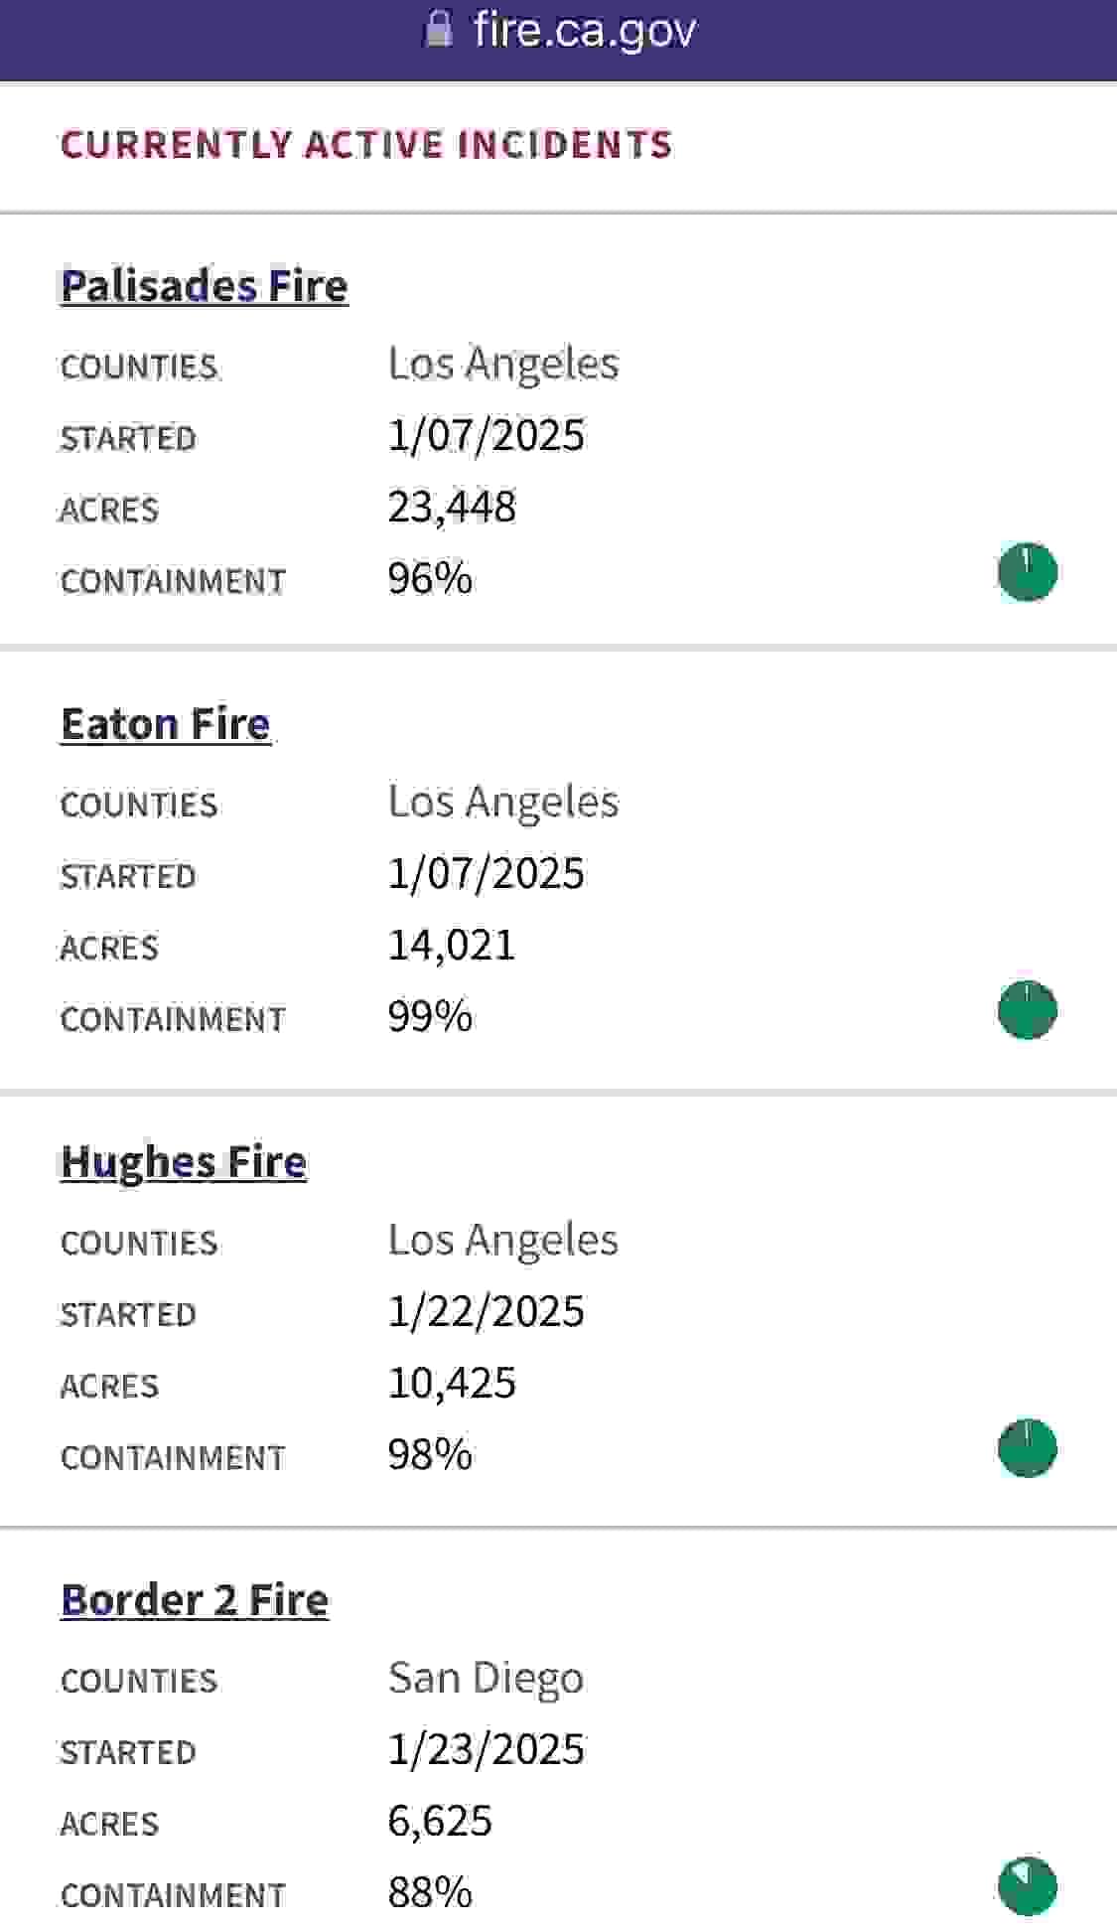Select Eaton Fire acres value 14,021

(452, 945)
